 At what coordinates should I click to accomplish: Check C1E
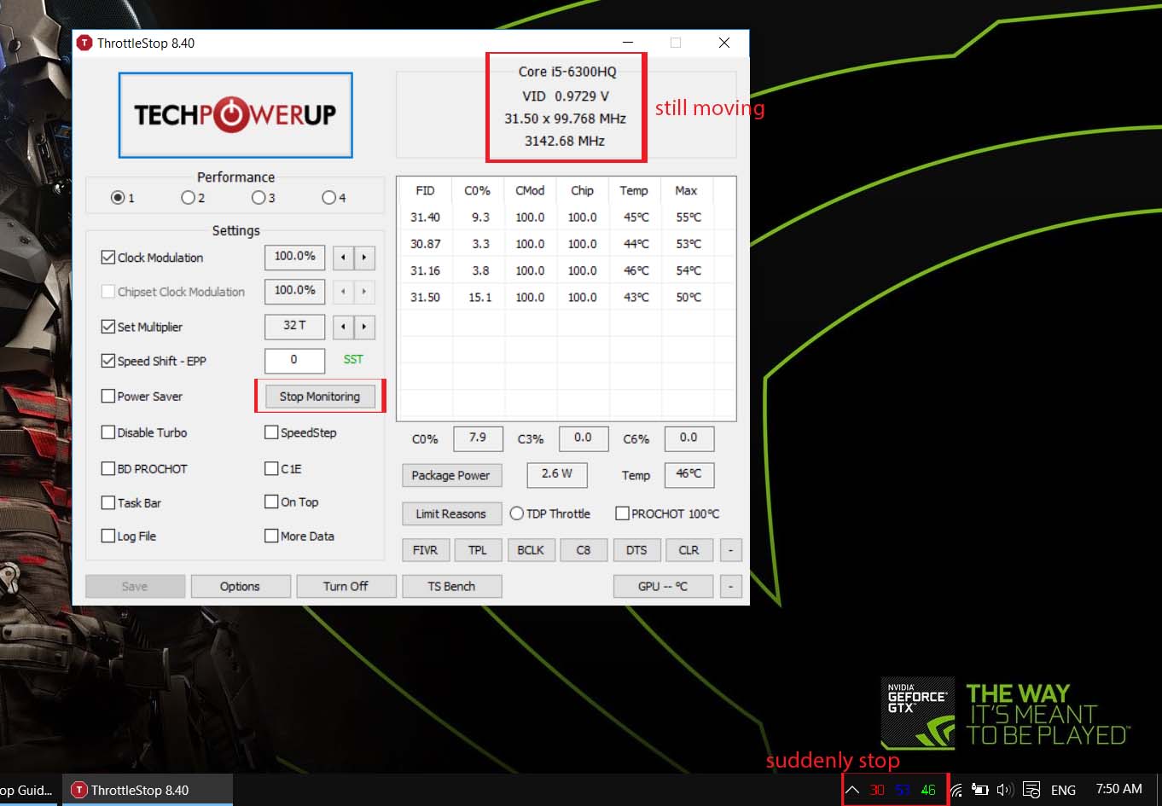271,468
